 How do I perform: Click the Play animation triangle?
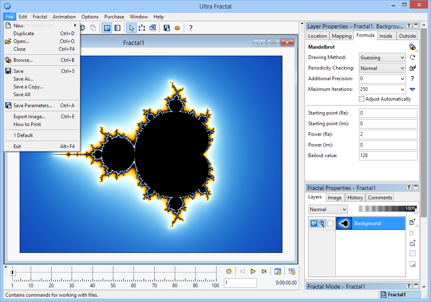(253, 271)
